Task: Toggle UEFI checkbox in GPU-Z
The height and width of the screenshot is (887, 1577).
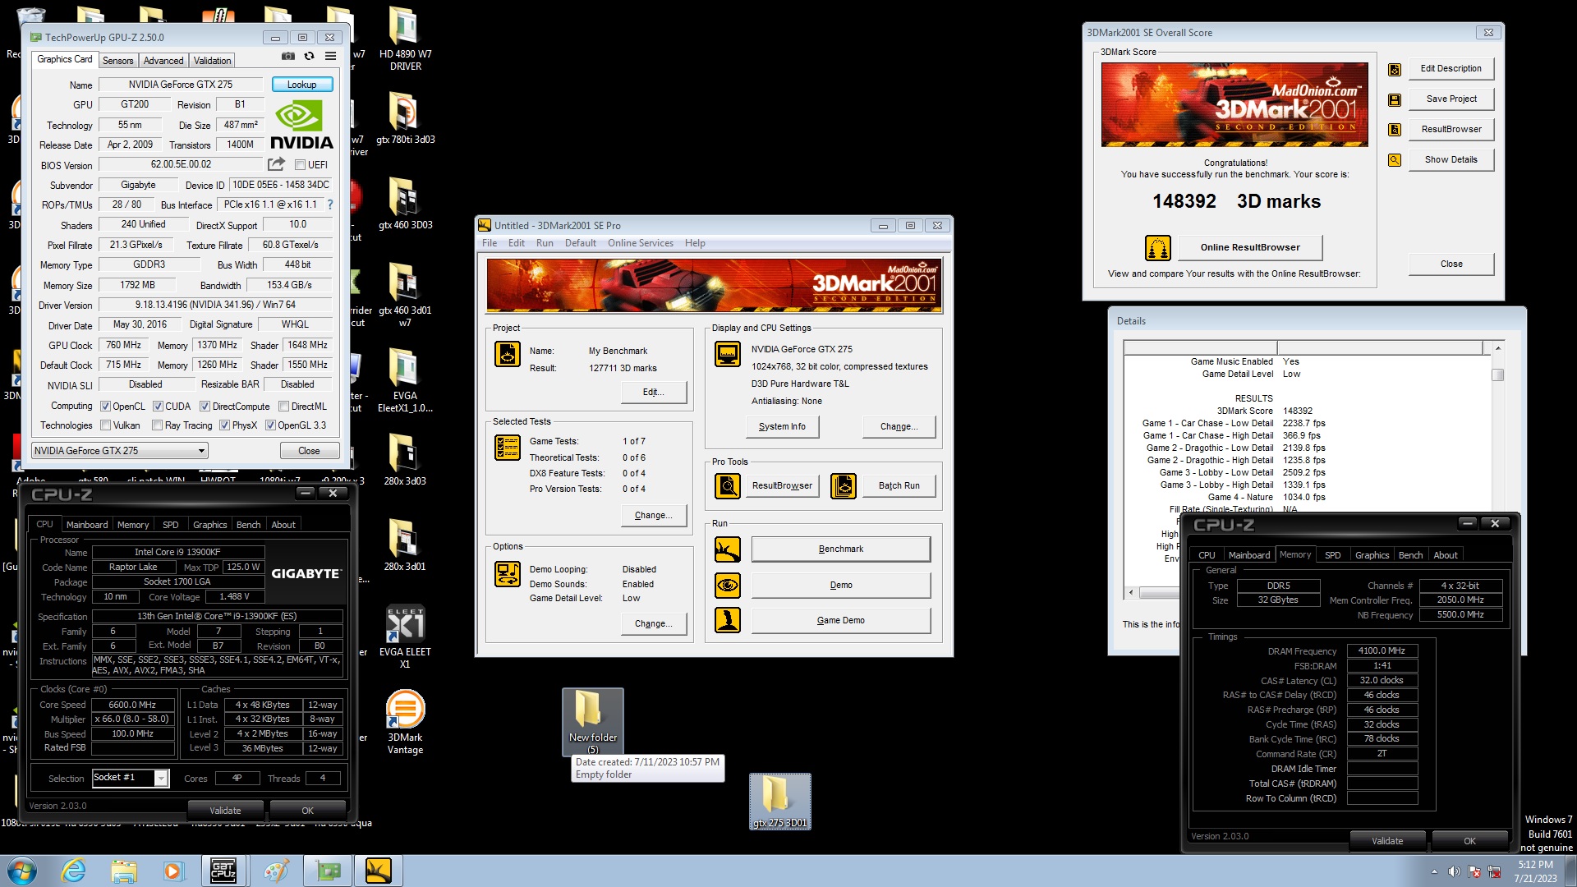Action: coord(301,165)
